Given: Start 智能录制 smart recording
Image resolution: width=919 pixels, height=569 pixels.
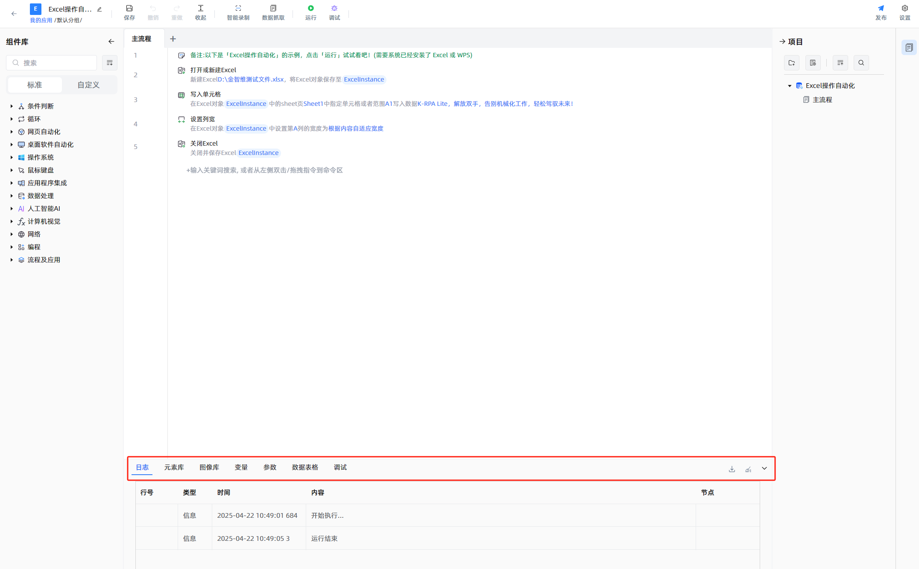Looking at the screenshot, I should pos(238,12).
